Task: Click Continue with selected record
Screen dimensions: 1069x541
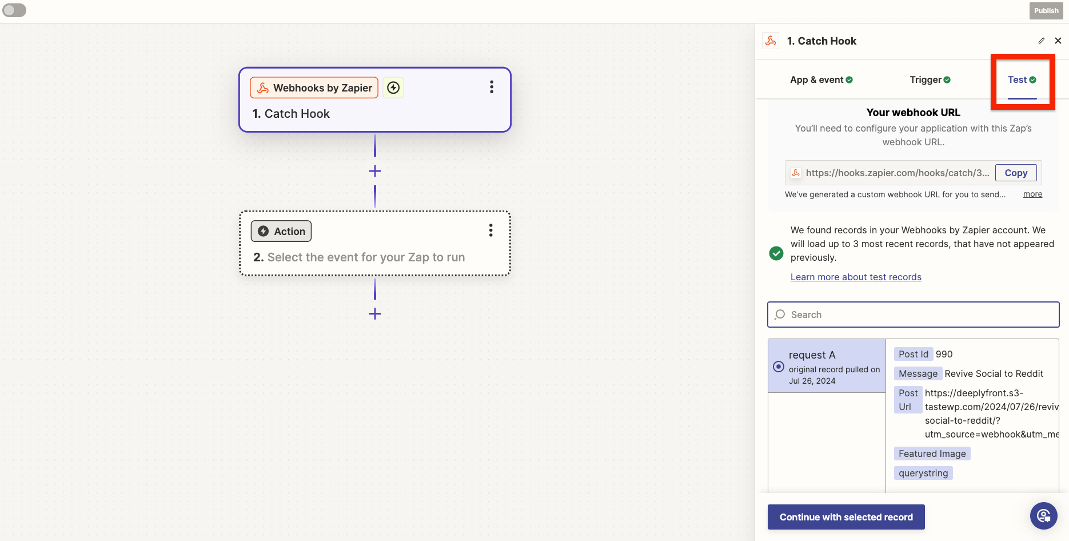Action: pyautogui.click(x=845, y=517)
